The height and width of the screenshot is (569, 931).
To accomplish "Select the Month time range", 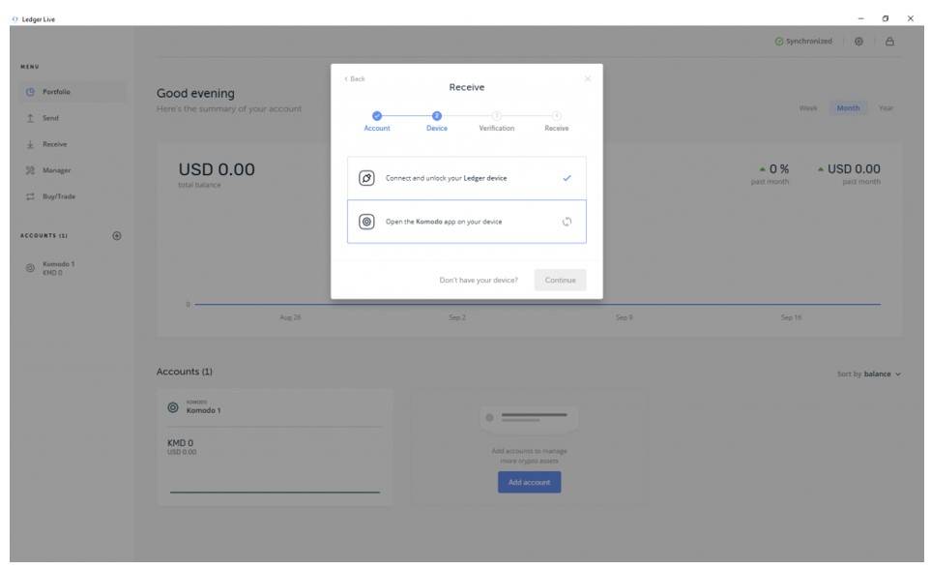I will tap(848, 108).
